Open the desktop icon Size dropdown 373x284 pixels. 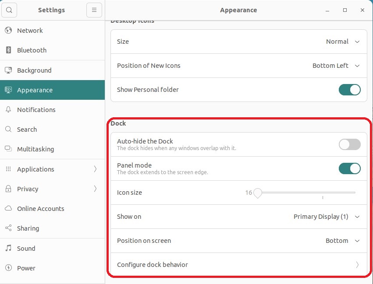(x=343, y=42)
